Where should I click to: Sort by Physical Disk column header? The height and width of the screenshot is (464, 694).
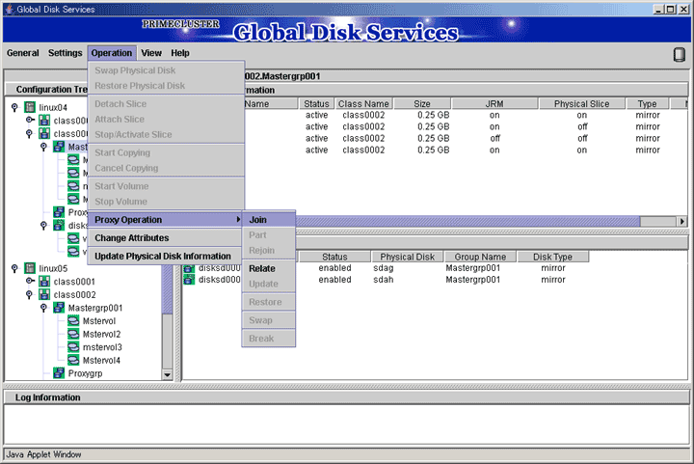click(x=407, y=257)
